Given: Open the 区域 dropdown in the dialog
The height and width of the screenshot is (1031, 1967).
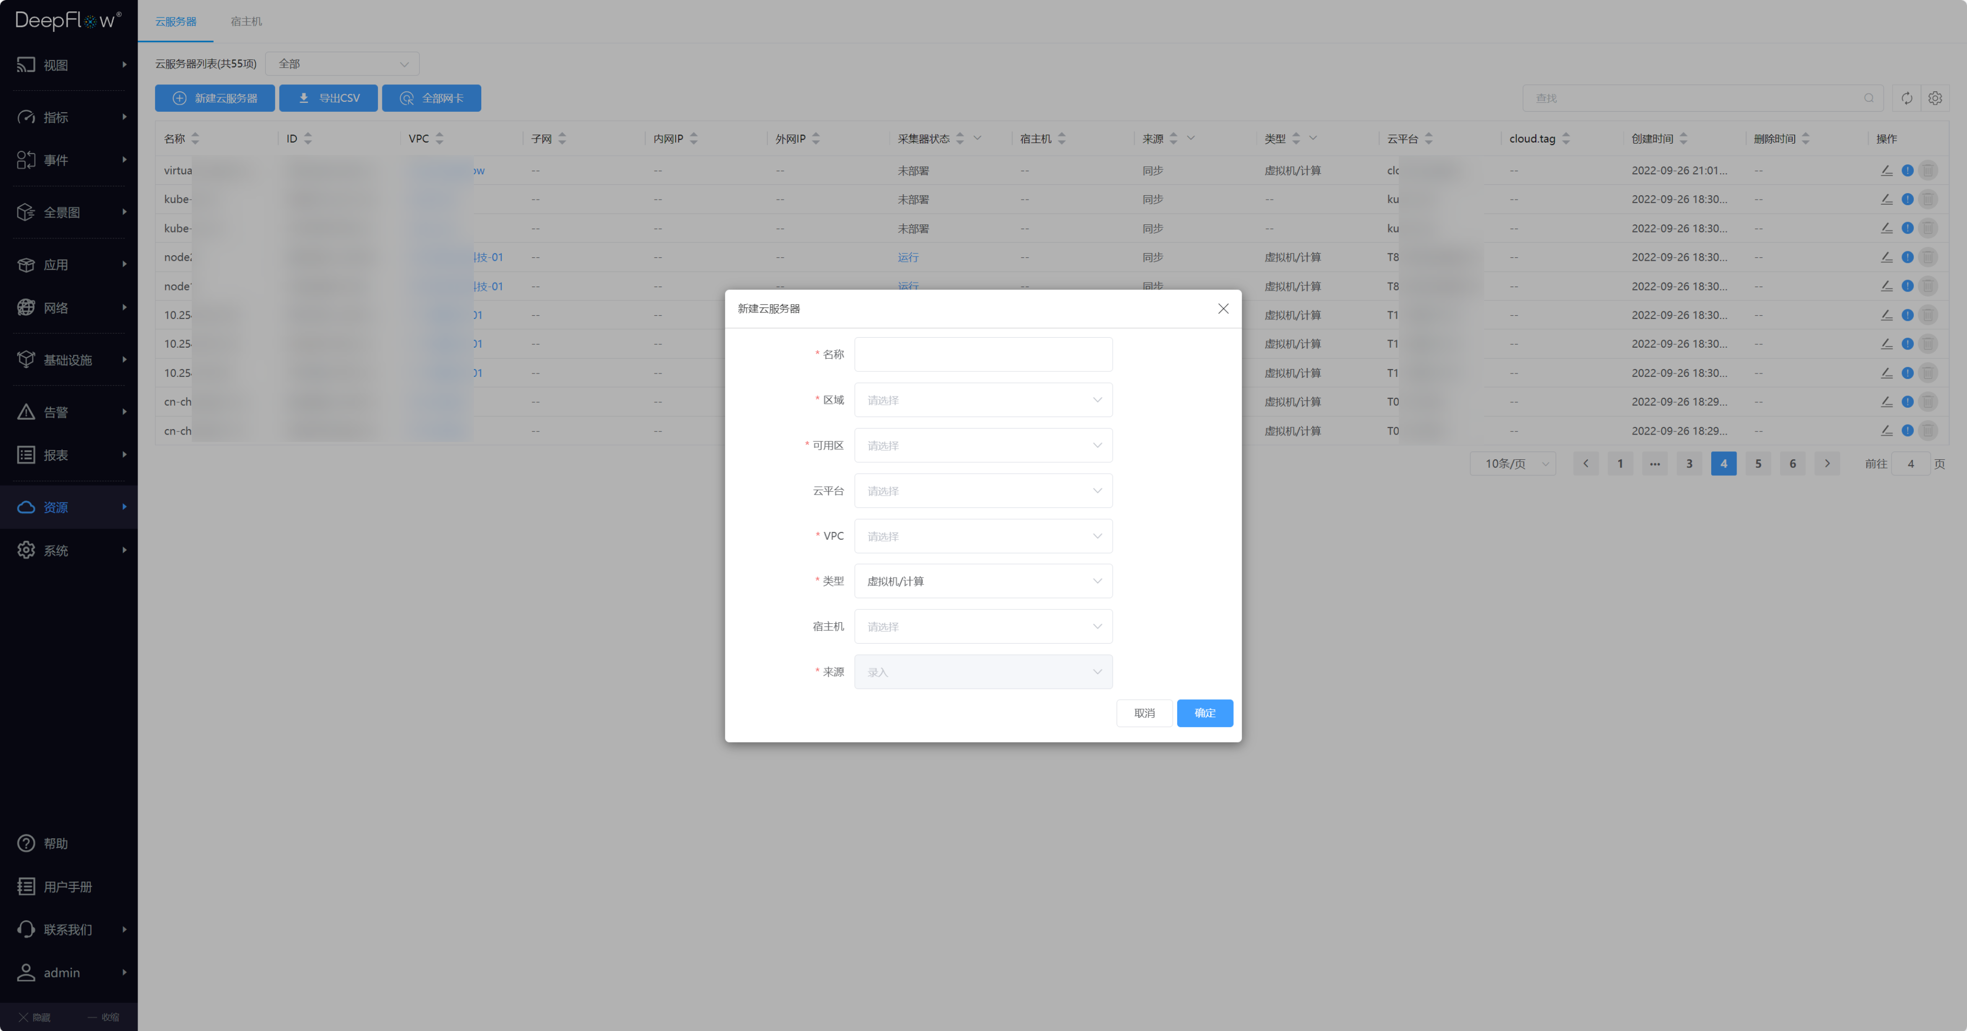Looking at the screenshot, I should 983,400.
